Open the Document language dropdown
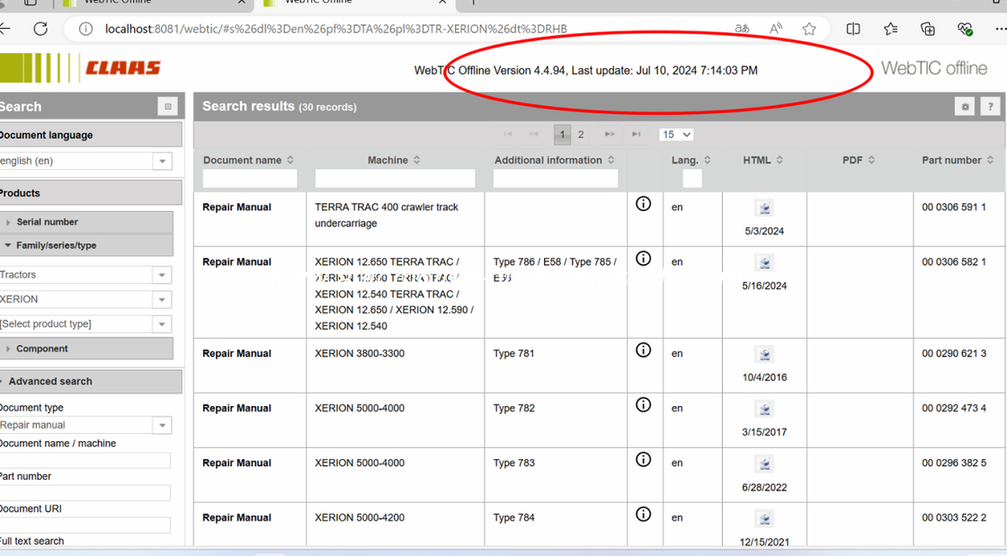This screenshot has width=1007, height=556. [162, 162]
